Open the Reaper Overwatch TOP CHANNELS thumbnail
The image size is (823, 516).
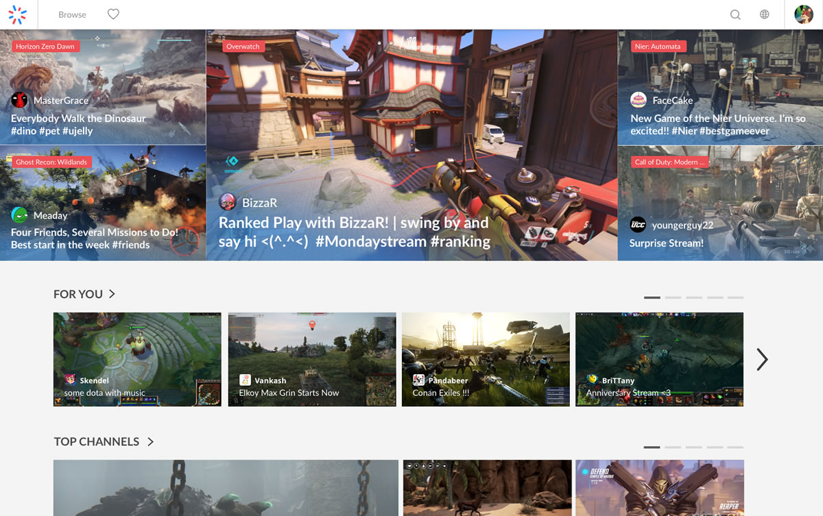coord(660,488)
